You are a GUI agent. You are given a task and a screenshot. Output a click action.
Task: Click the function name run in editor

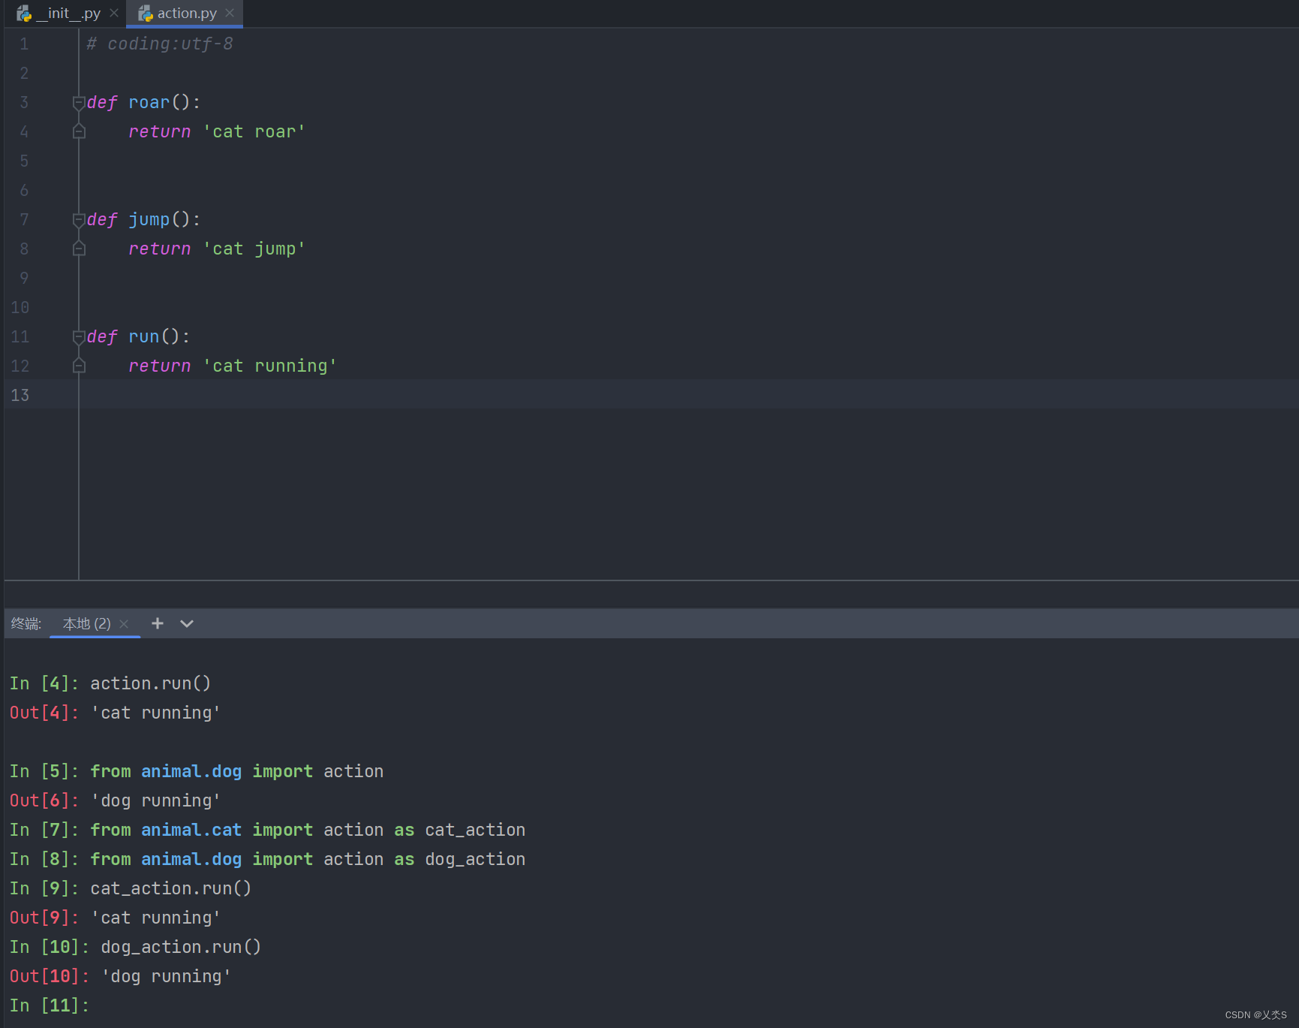click(144, 336)
